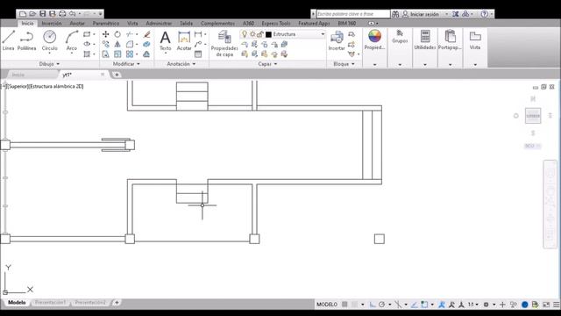The image size is (561, 316).
Task: Click the Open file icon
Action: [x=32, y=14]
